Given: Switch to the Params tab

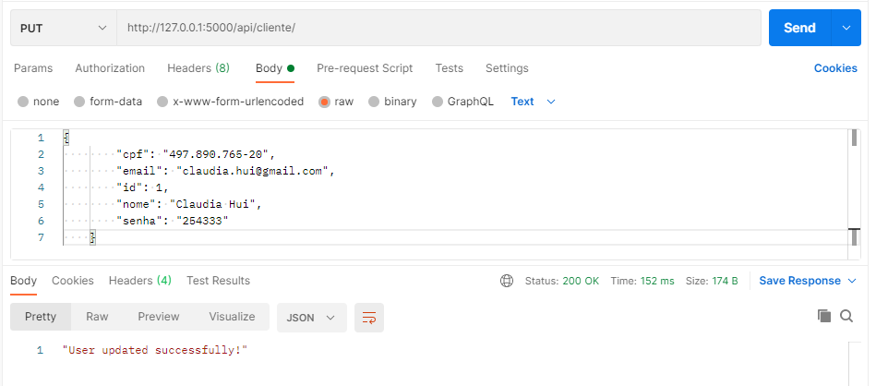Looking at the screenshot, I should point(33,68).
